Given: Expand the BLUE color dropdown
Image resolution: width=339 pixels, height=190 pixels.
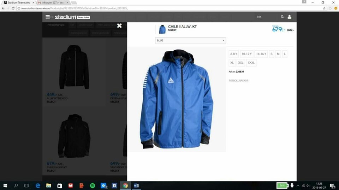Looking at the screenshot, I should 190,40.
